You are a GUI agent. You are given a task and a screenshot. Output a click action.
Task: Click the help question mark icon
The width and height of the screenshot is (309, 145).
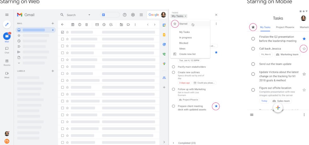click(x=125, y=15)
